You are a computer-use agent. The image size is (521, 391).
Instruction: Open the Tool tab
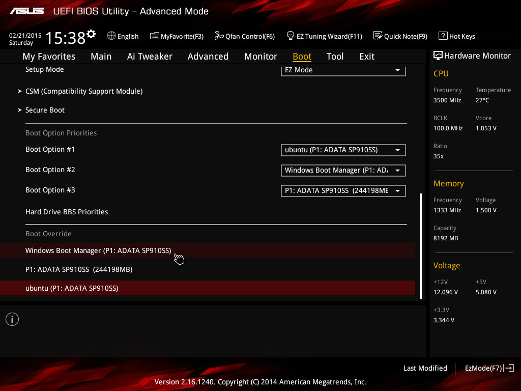[x=335, y=57]
